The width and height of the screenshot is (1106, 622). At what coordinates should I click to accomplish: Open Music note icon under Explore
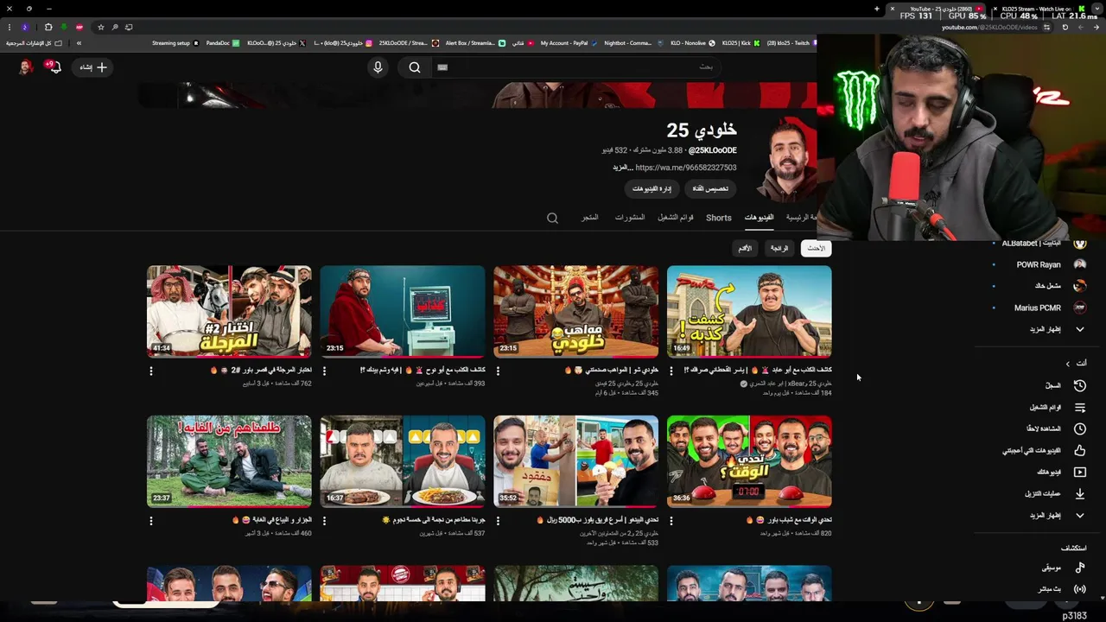pos(1079,568)
